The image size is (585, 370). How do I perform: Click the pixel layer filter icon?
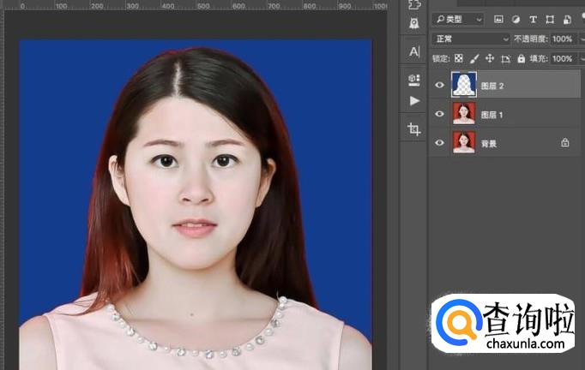pyautogui.click(x=498, y=19)
